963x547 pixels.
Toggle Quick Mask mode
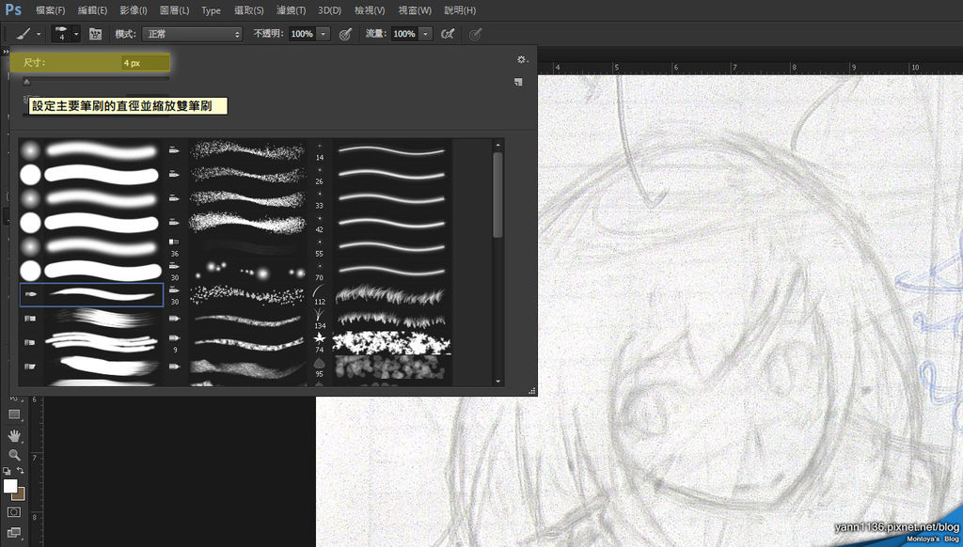[14, 512]
